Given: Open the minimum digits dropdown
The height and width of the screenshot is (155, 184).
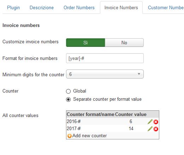Looking at the screenshot, I should click(105, 74).
